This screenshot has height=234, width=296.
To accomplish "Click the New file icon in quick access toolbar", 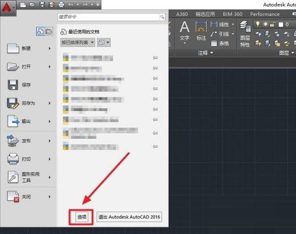I will click(x=23, y=5).
